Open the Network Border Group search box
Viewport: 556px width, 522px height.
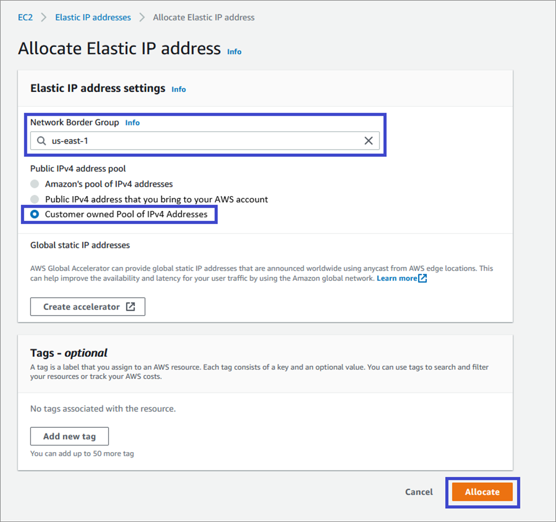[x=205, y=141]
